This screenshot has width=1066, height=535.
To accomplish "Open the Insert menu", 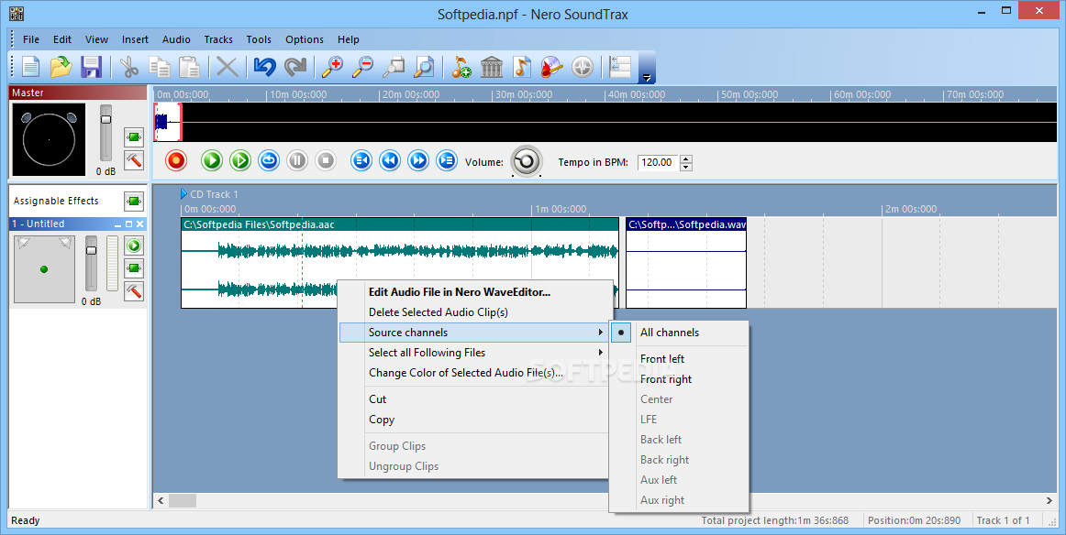I will pos(135,39).
